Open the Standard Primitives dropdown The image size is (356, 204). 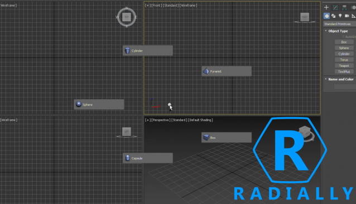[339, 24]
